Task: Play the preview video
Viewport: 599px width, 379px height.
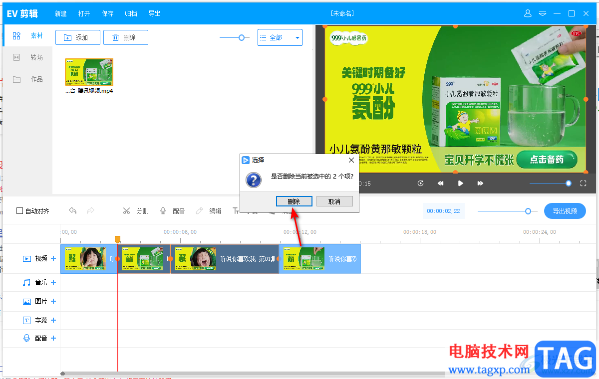Action: pos(461,184)
